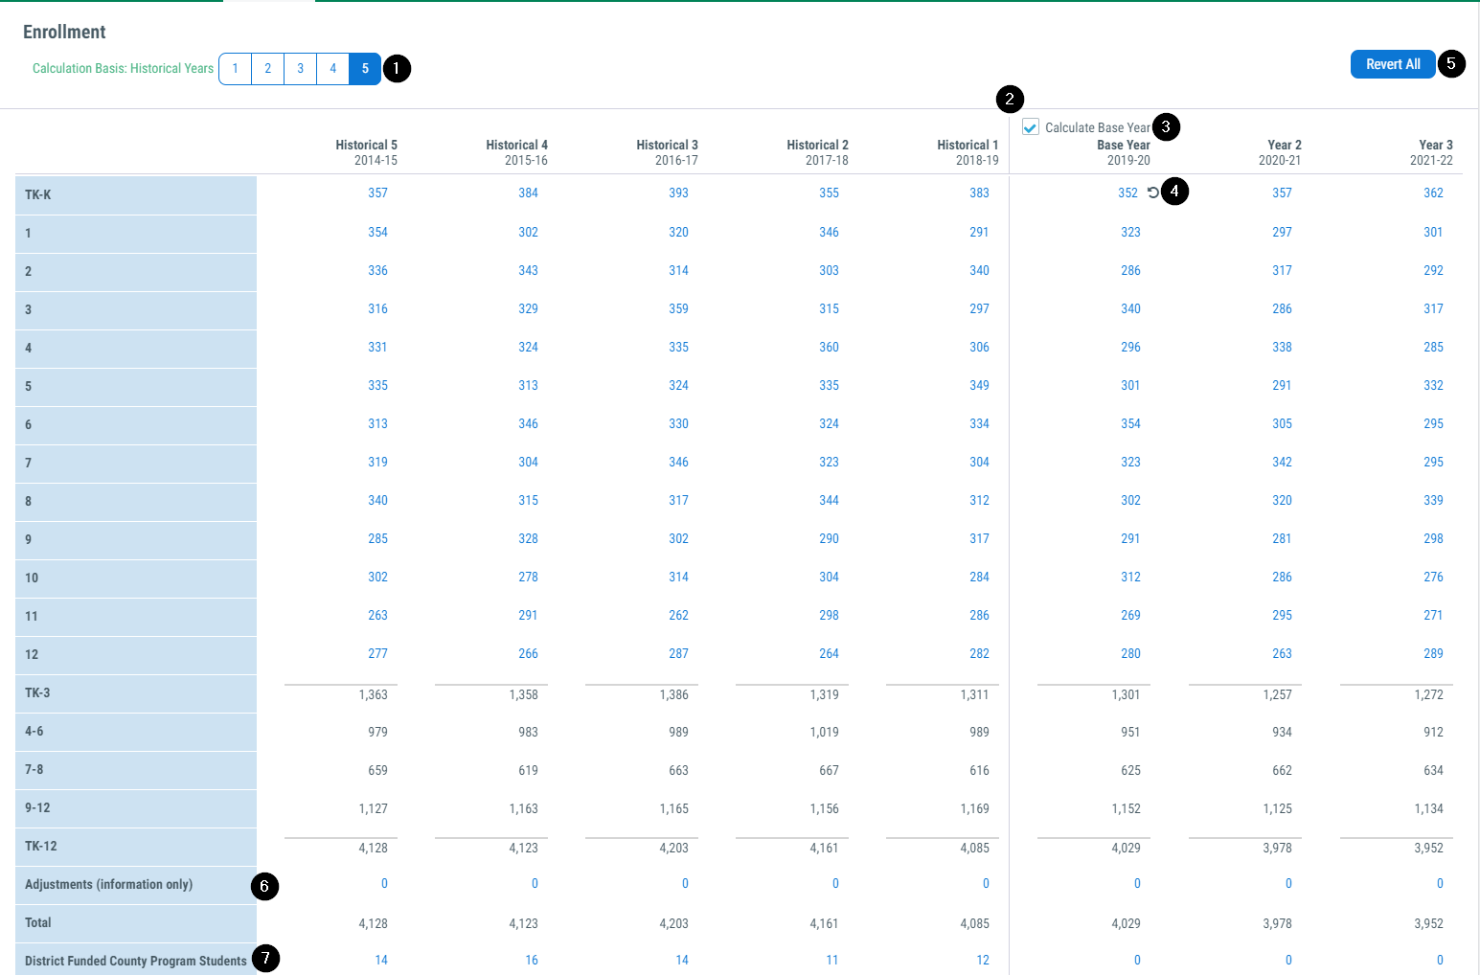Image resolution: width=1480 pixels, height=975 pixels.
Task: Click grade 12 value 277 in 2014-15
Action: click(378, 654)
